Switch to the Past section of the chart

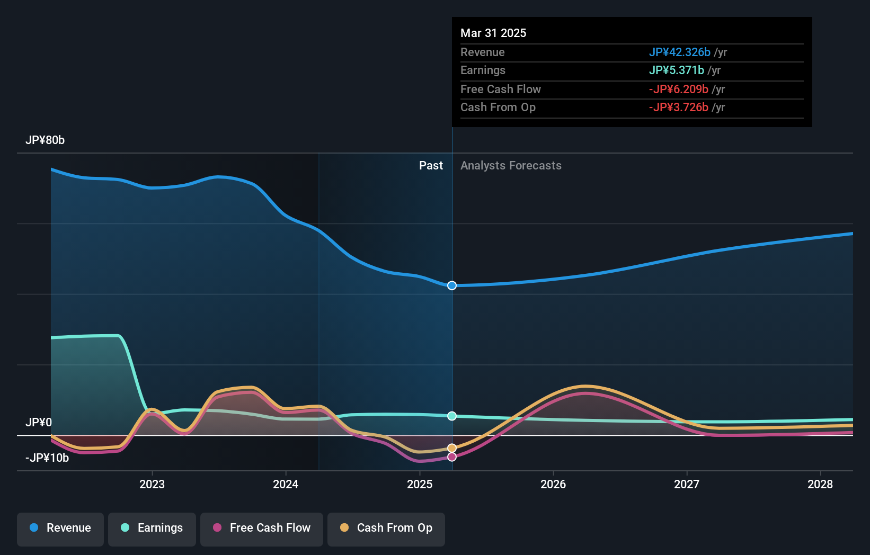pyautogui.click(x=431, y=165)
